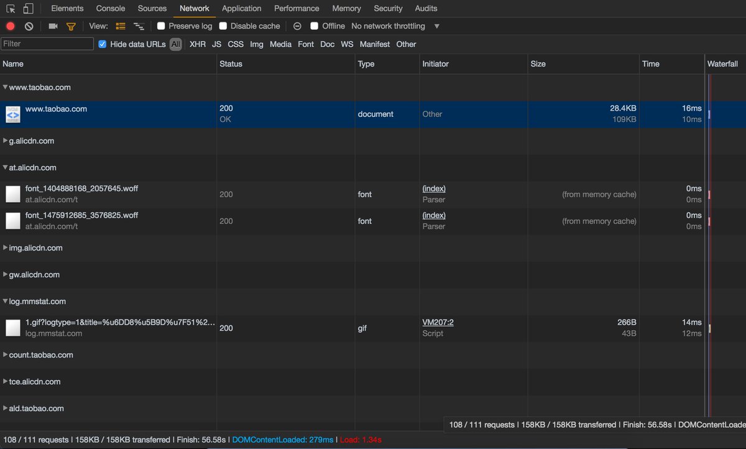Clear the network log
Screen dimensions: 746x449
point(29,26)
